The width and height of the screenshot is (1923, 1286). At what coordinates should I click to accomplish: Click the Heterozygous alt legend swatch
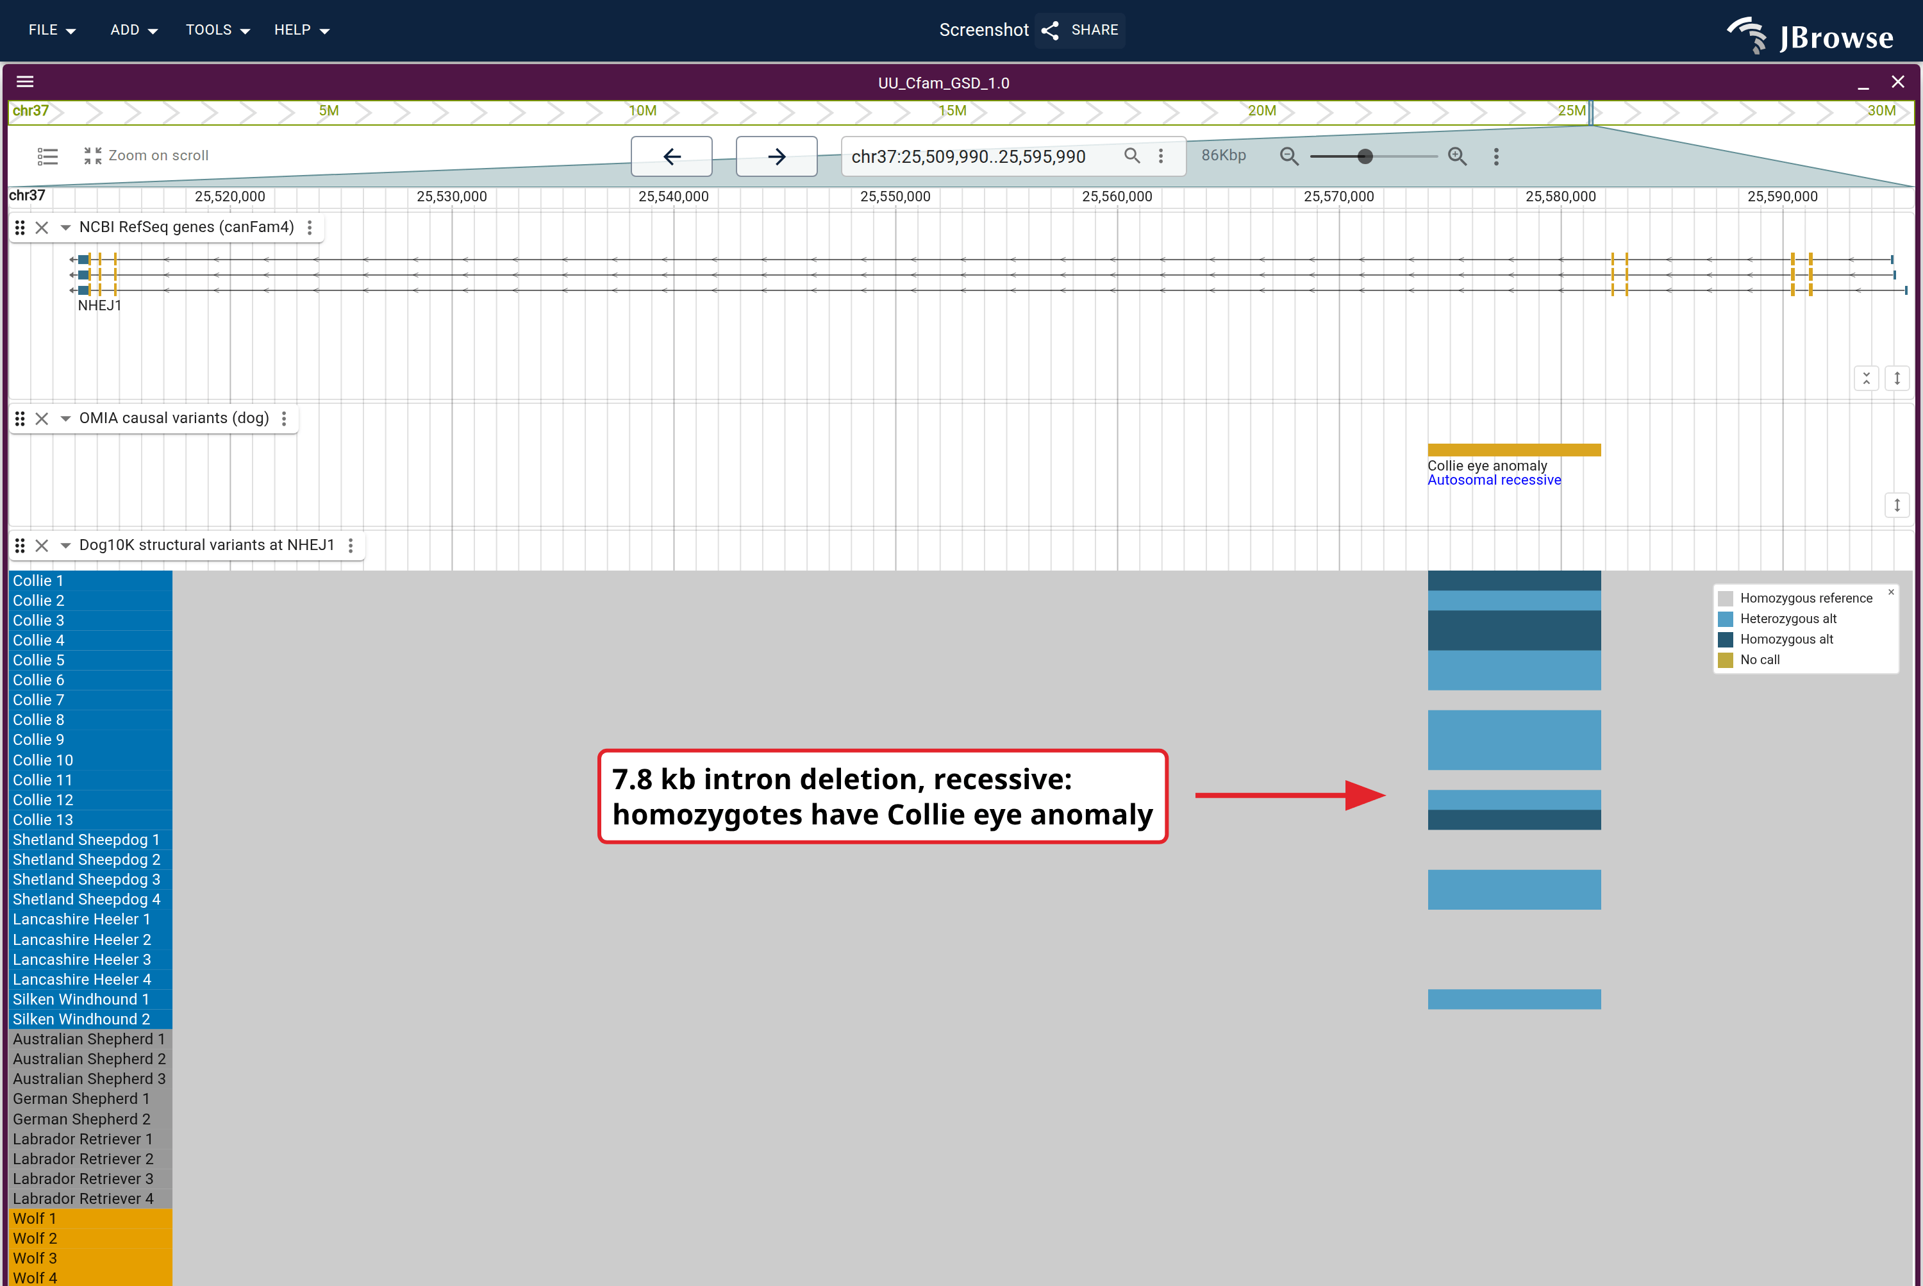[x=1726, y=619]
